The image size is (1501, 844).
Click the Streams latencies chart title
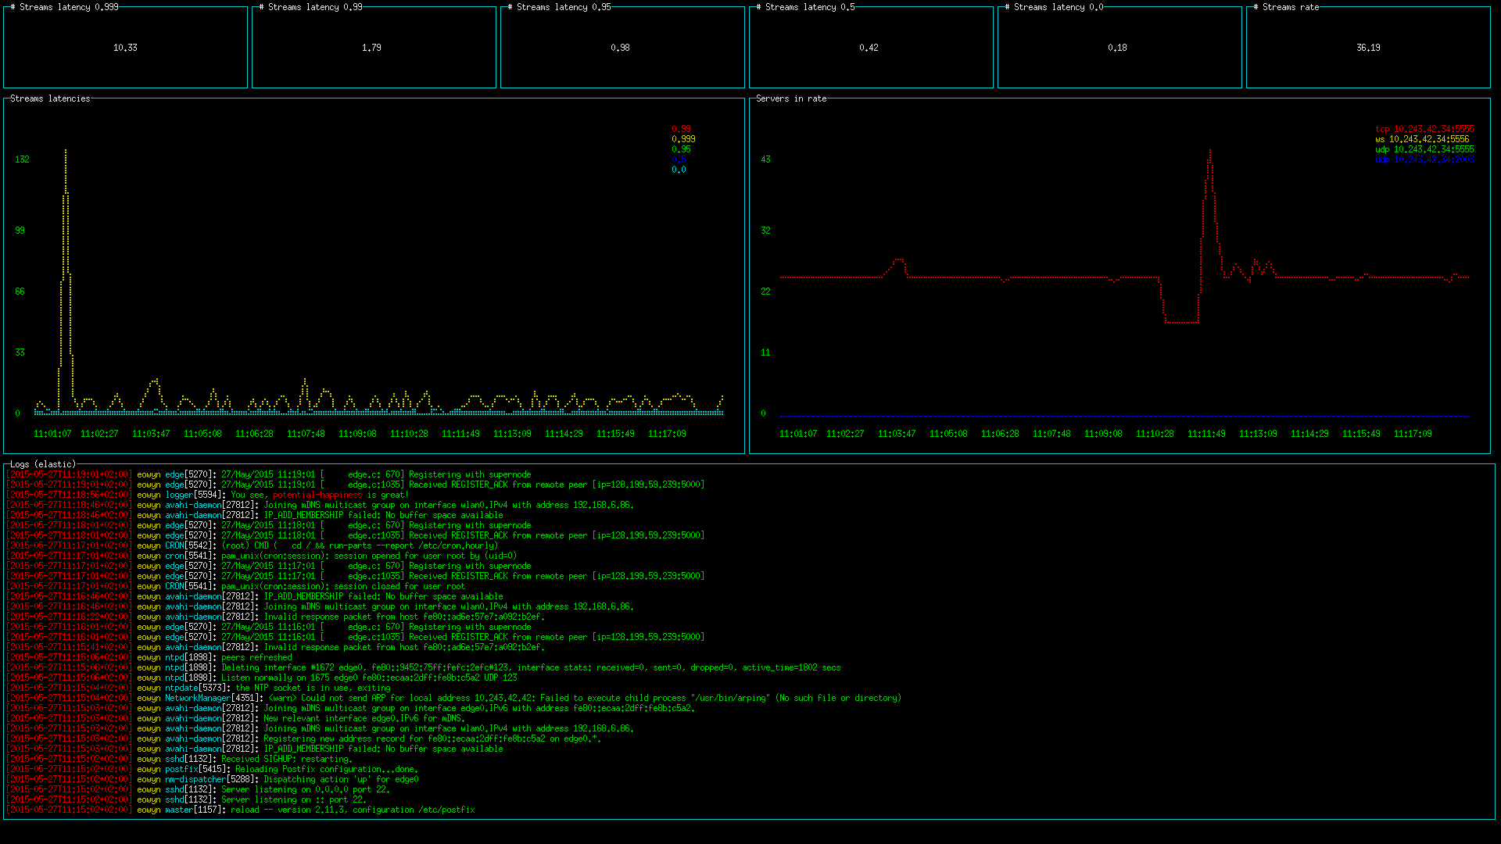click(50, 98)
